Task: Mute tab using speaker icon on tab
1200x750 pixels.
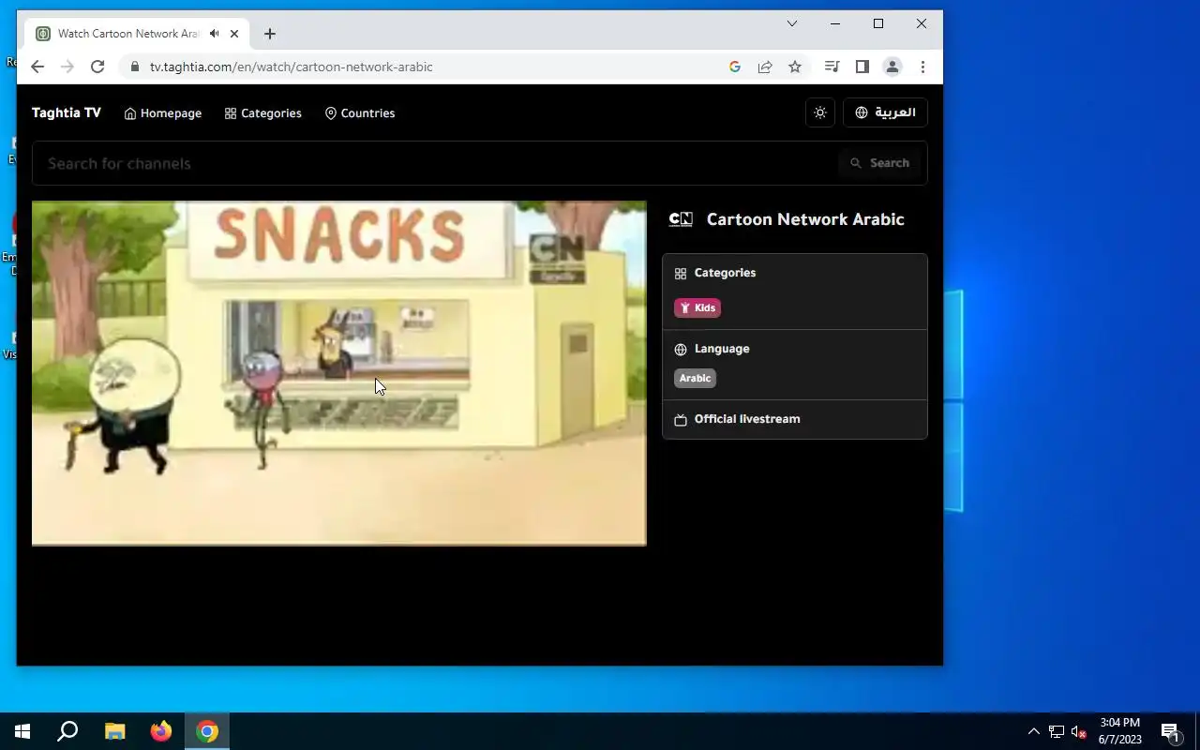Action: (215, 34)
